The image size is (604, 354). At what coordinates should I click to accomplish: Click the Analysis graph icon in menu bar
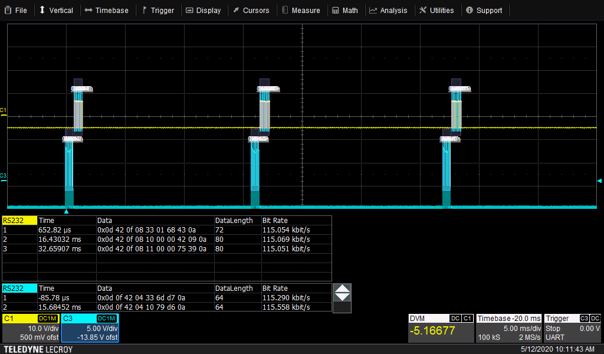[x=373, y=10]
